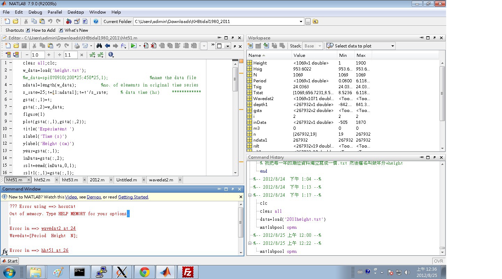This screenshot has height=279, width=502.
Task: Collapse the 2012/8/24 1:17 history group
Action: [x=250, y=195]
